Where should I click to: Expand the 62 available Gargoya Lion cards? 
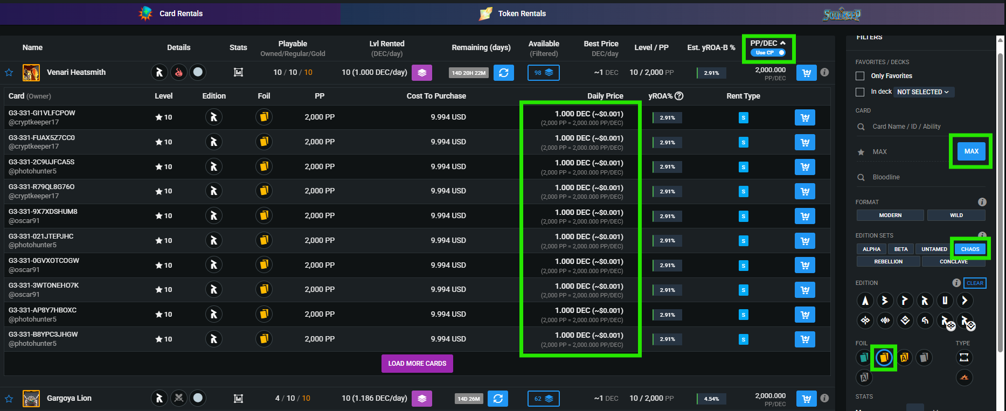(543, 399)
